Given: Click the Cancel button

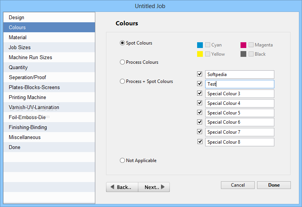Looking at the screenshot, I should [238, 185].
